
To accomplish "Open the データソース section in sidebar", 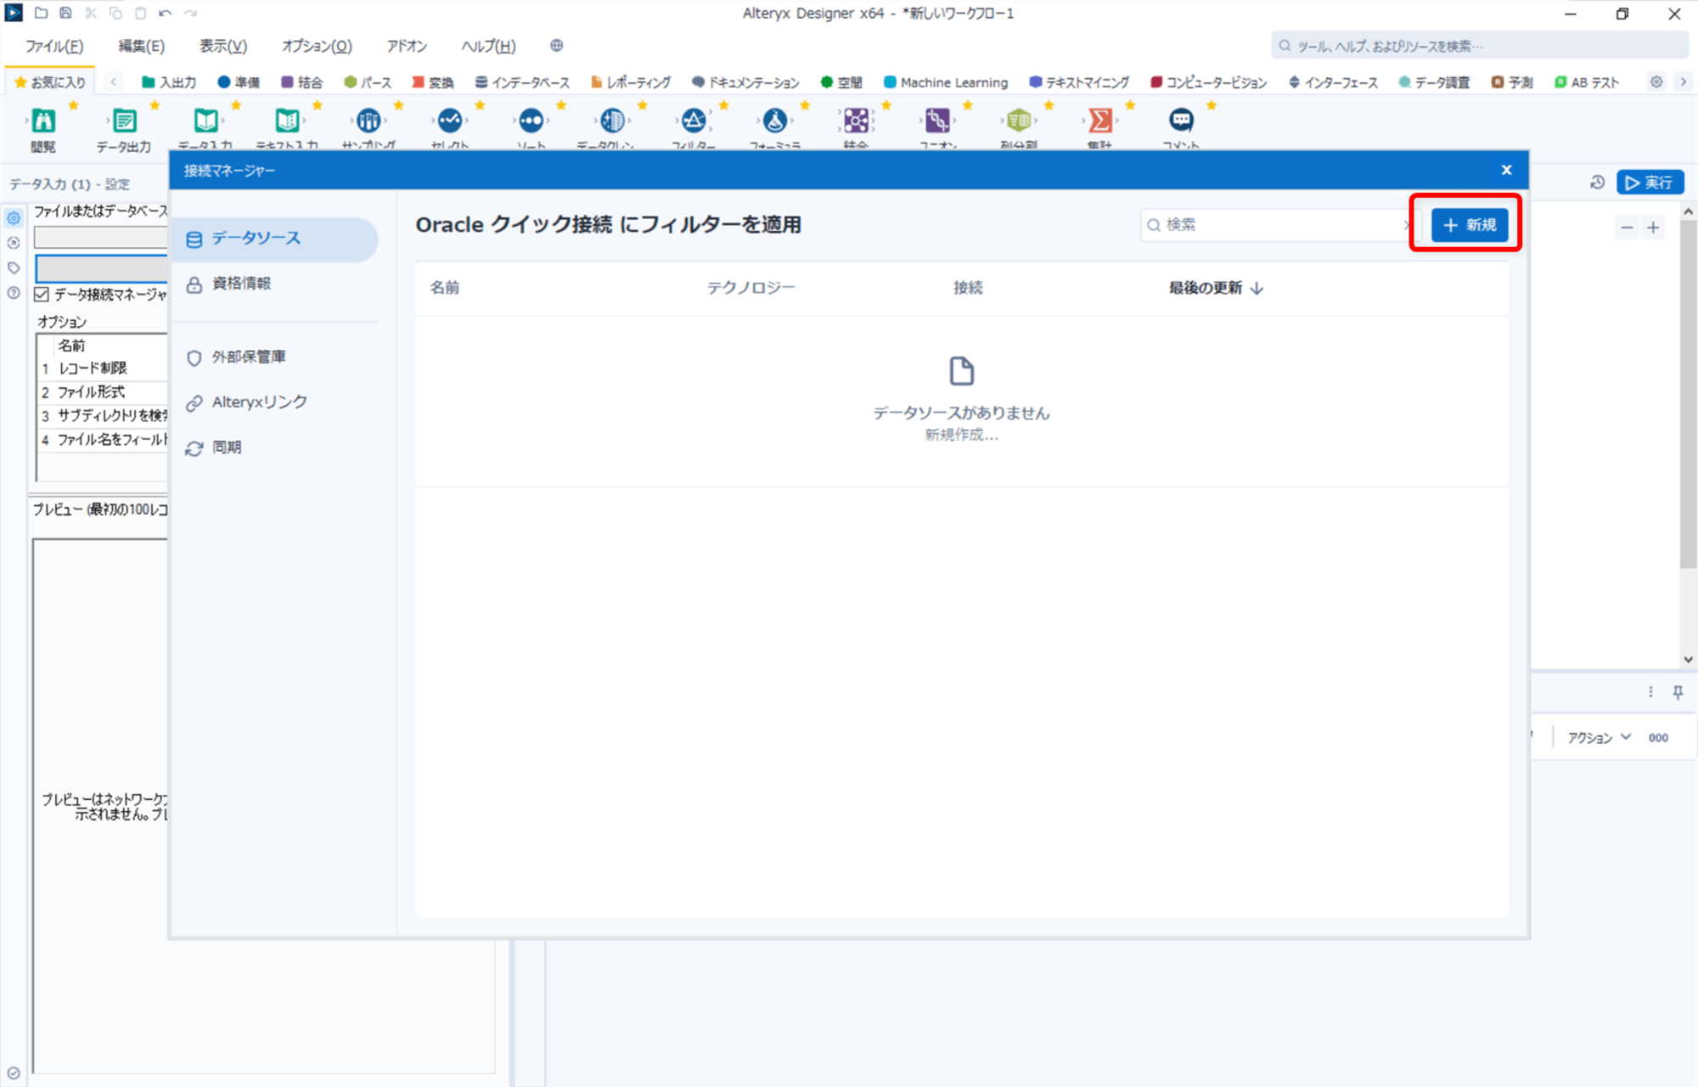I will (274, 239).
